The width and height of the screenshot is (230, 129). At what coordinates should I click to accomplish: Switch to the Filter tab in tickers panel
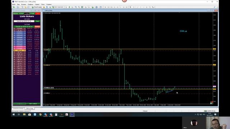(21, 14)
